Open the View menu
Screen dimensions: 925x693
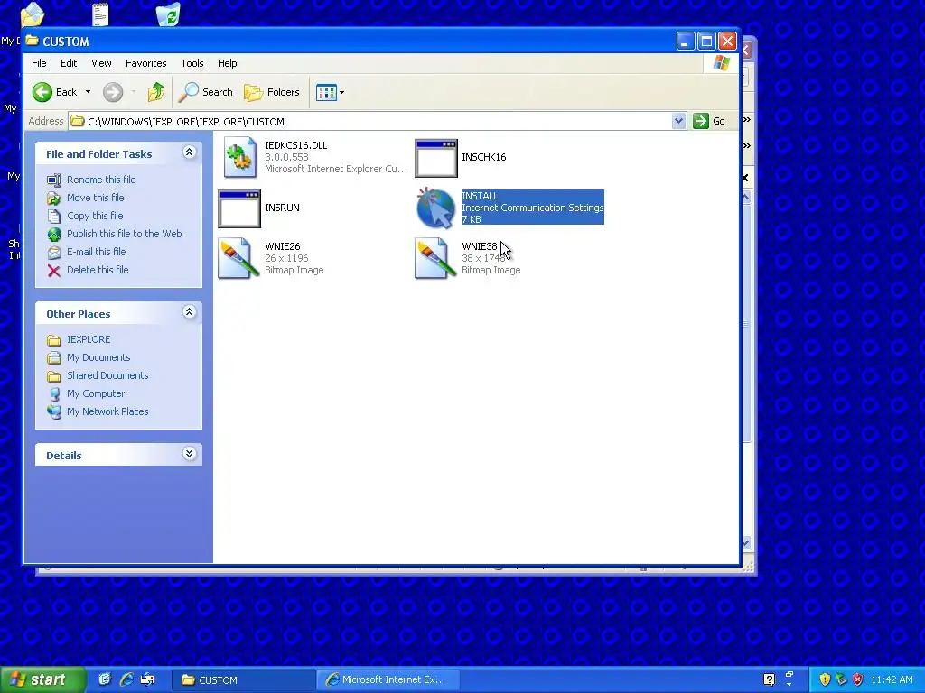click(101, 63)
